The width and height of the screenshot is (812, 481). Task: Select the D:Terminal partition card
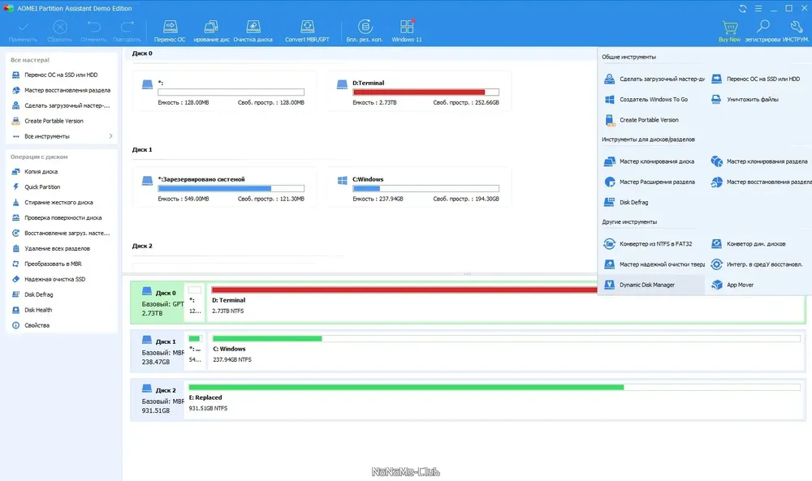420,92
